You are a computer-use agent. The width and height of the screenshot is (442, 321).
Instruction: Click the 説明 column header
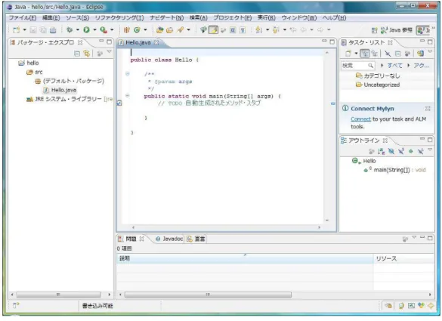[x=245, y=259]
